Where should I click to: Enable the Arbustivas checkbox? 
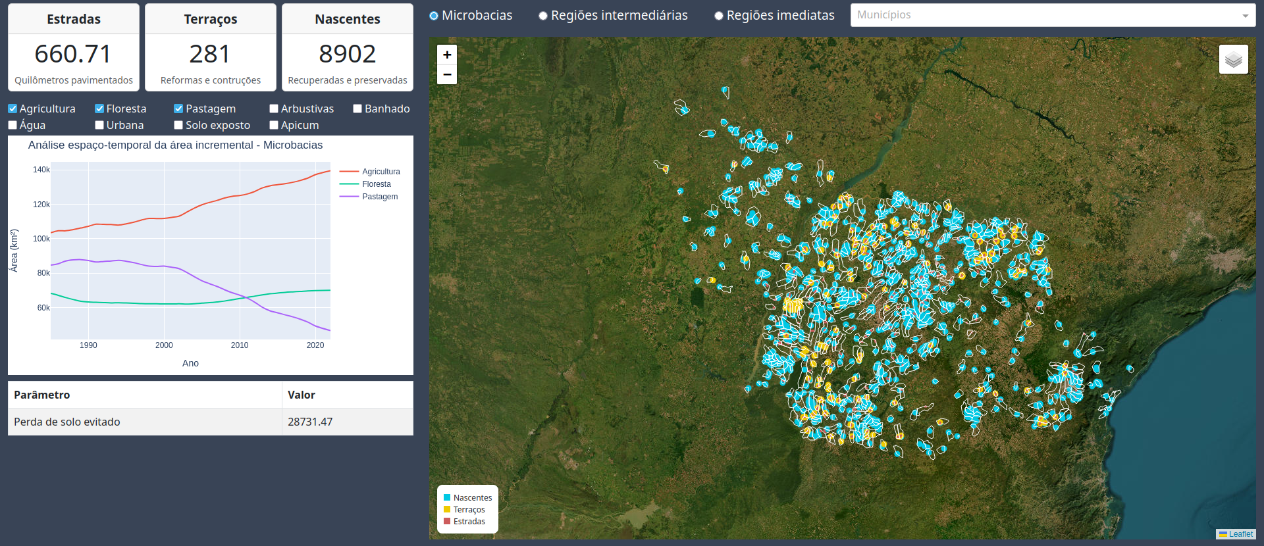pos(274,109)
